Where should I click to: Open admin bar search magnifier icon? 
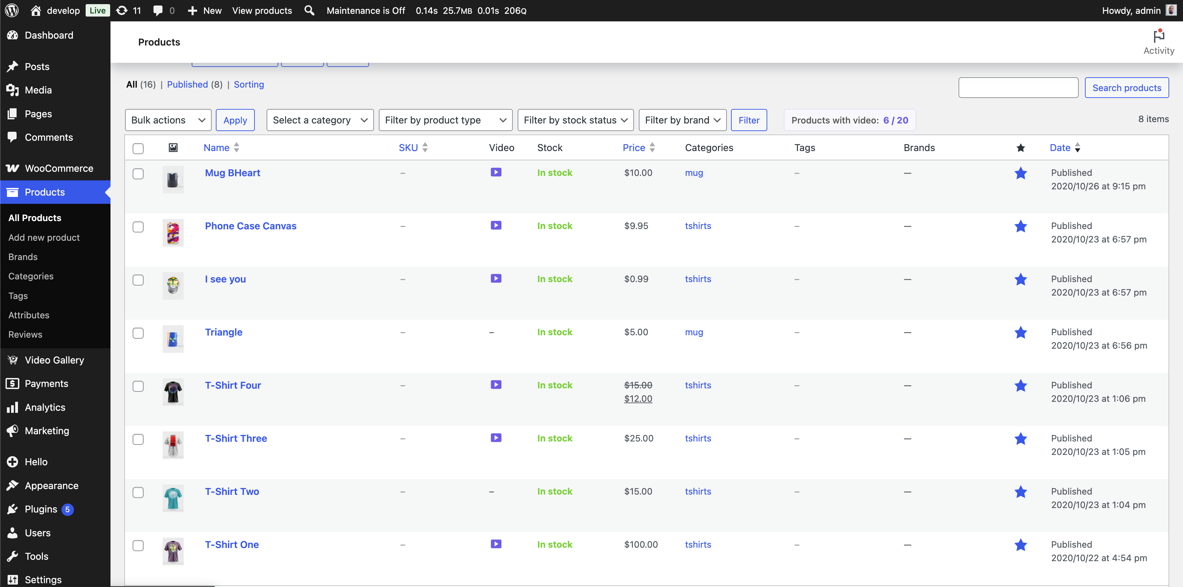pyautogui.click(x=309, y=10)
